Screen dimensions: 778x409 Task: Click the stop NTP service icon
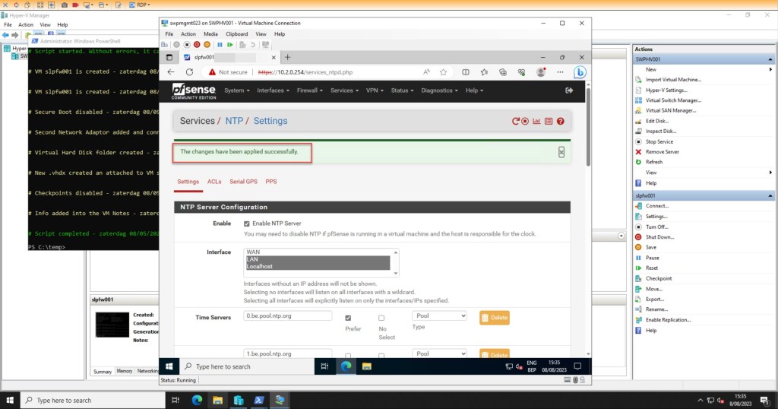[525, 121]
